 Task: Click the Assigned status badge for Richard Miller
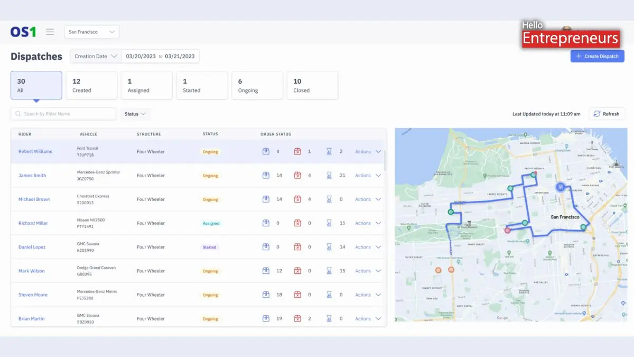click(211, 223)
